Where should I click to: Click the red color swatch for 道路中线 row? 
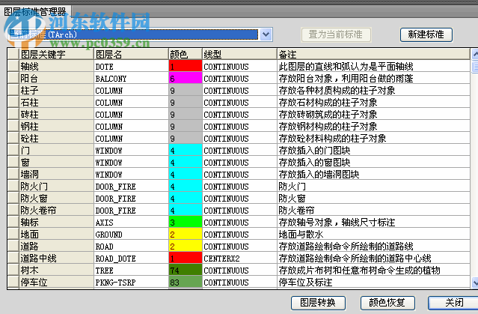click(186, 259)
